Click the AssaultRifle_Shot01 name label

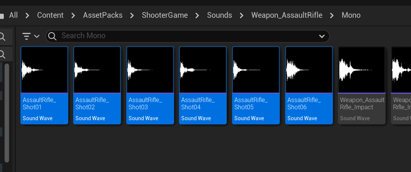pos(39,104)
